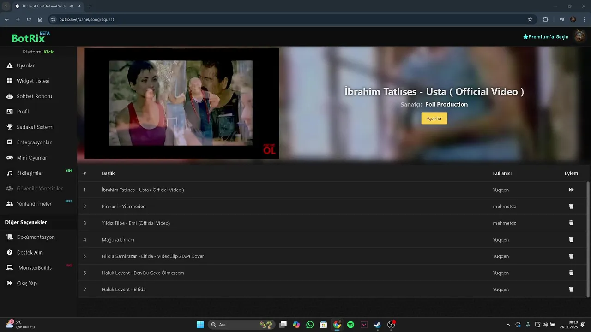Click user mehmetdz in Pinhani row
This screenshot has height=332, width=591.
coord(505,207)
